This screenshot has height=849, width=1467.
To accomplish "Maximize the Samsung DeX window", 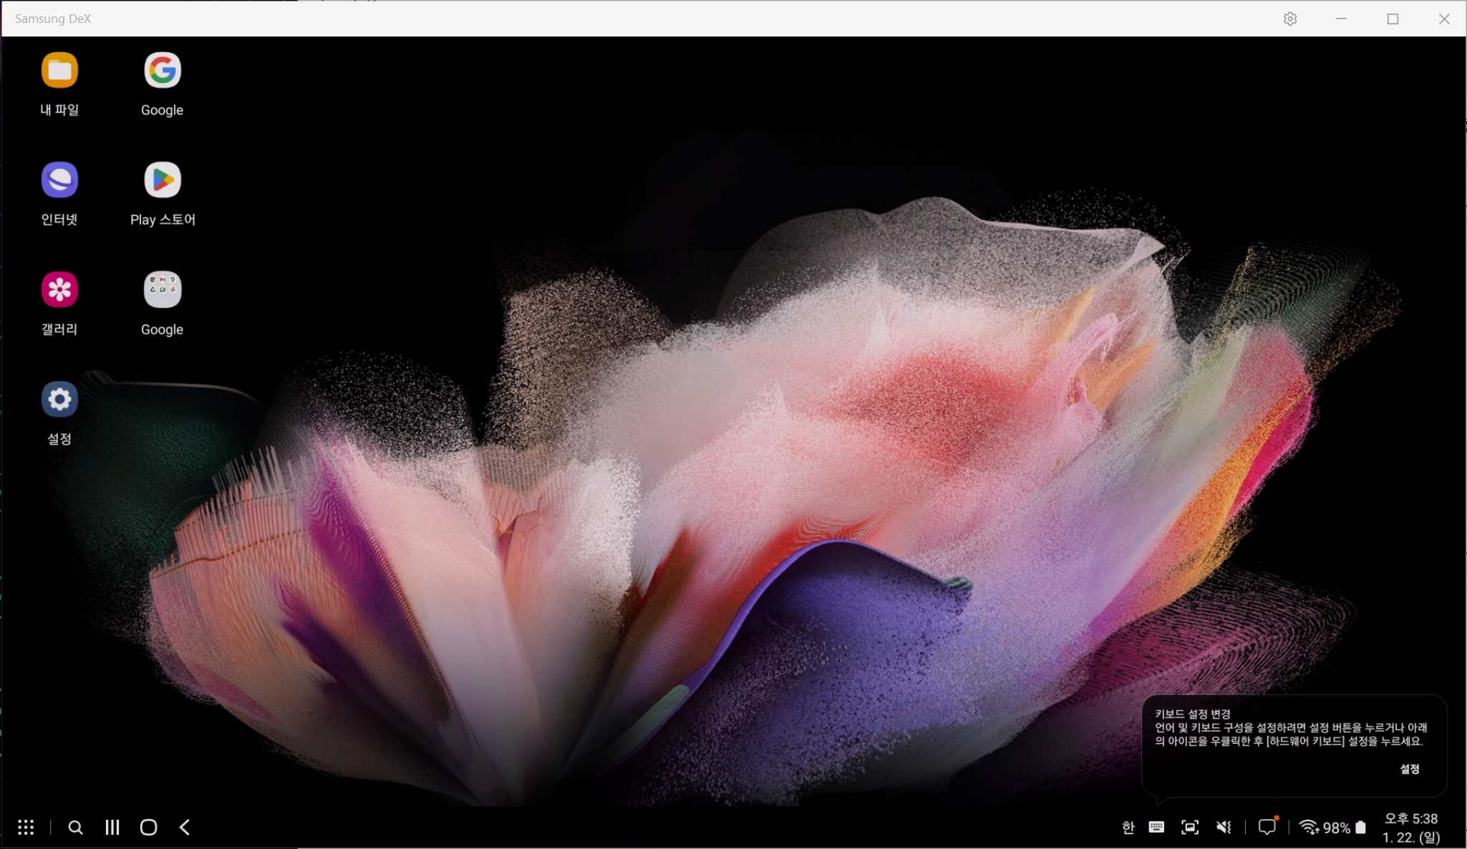I will (1393, 19).
